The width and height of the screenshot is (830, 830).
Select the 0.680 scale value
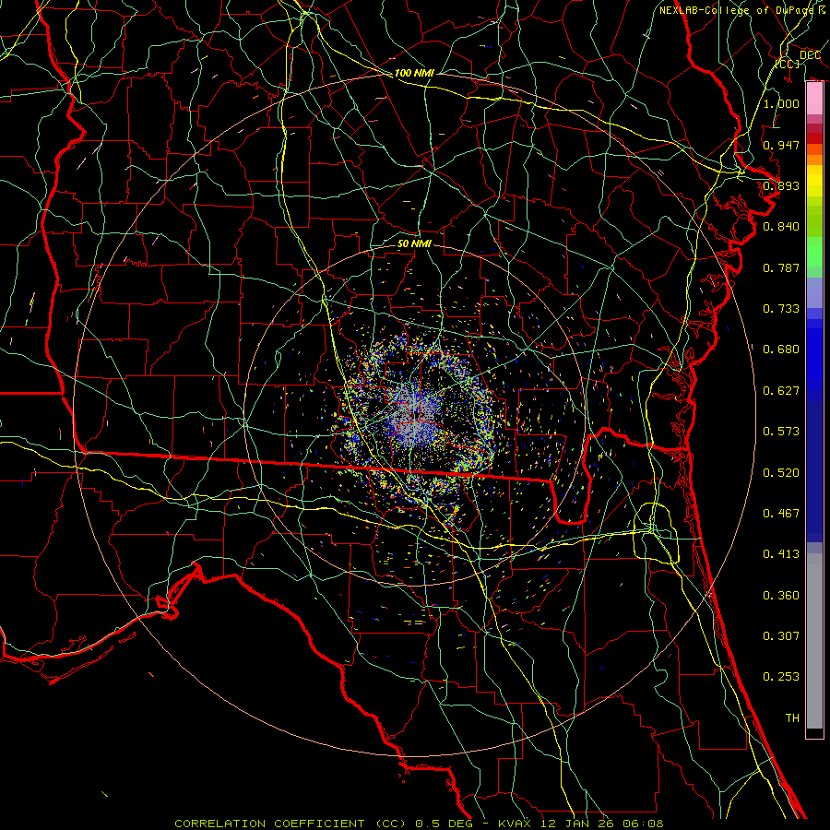tap(781, 350)
